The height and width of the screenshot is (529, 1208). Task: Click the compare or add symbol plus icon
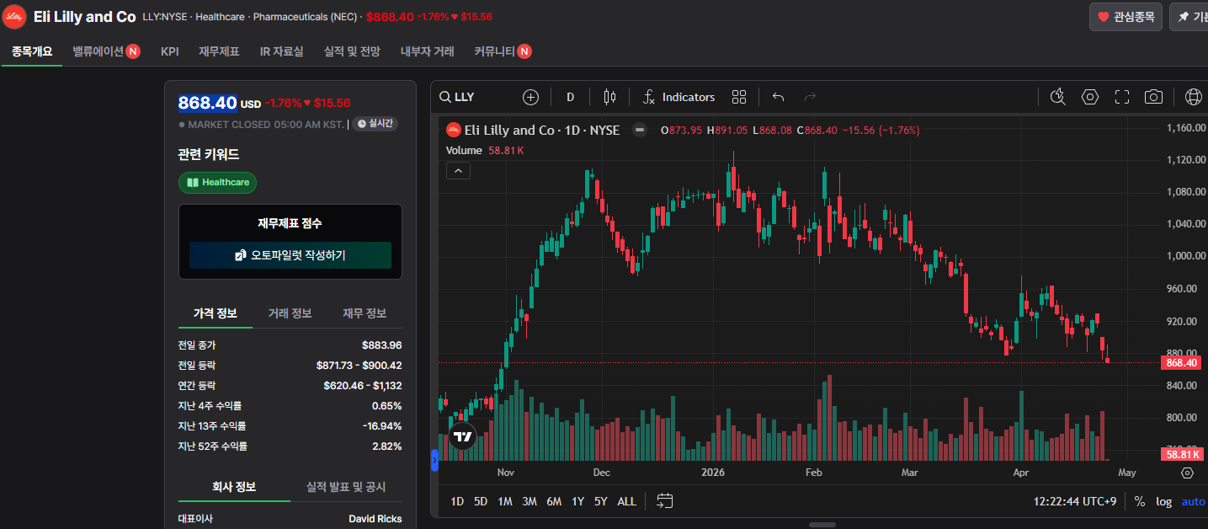[x=530, y=97]
